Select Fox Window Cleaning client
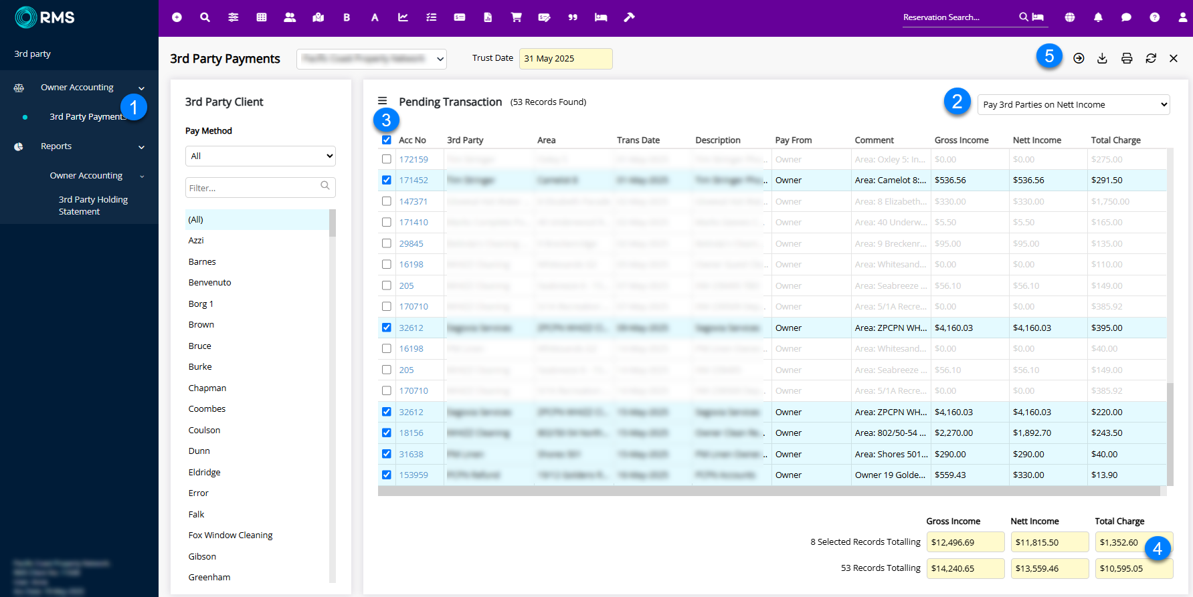1193x597 pixels. [230, 535]
